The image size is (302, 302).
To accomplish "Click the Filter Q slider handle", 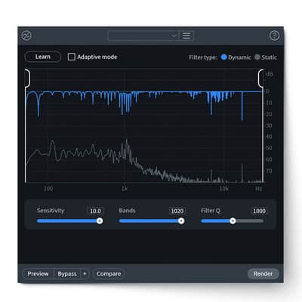I will point(233,221).
